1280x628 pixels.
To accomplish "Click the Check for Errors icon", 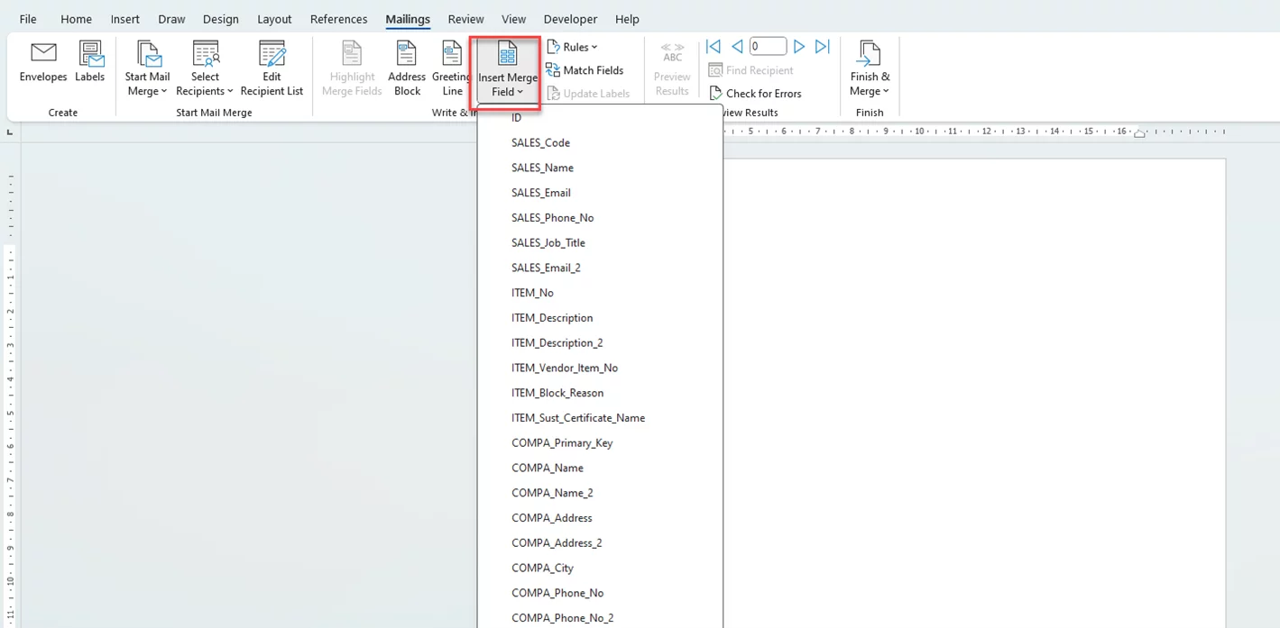I will point(715,94).
